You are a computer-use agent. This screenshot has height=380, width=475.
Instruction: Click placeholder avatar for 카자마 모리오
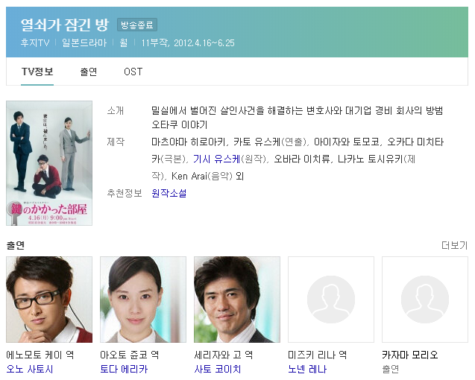coord(425,300)
